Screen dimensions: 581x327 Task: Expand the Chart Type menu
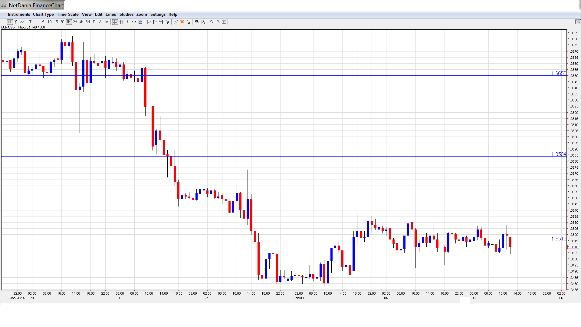click(43, 14)
